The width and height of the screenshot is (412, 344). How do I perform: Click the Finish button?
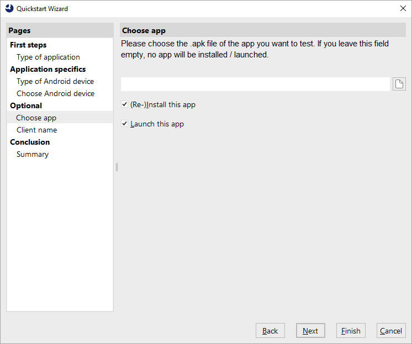[x=351, y=331]
